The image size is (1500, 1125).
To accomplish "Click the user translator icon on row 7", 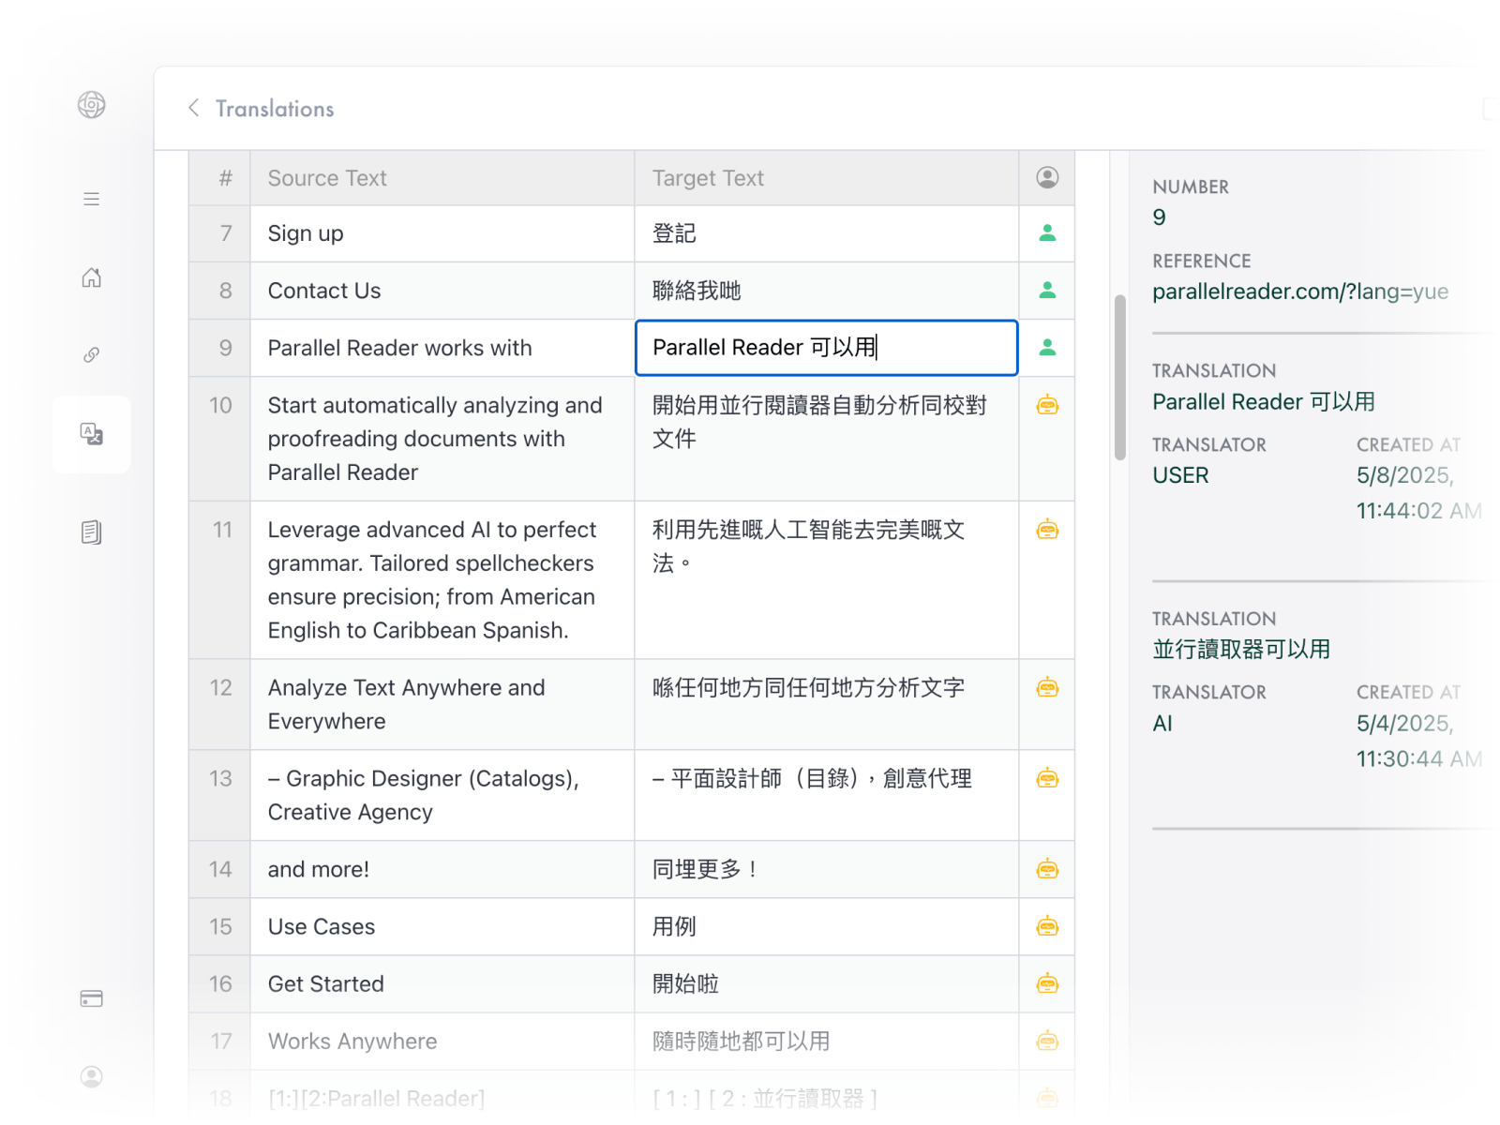I will click(x=1047, y=232).
